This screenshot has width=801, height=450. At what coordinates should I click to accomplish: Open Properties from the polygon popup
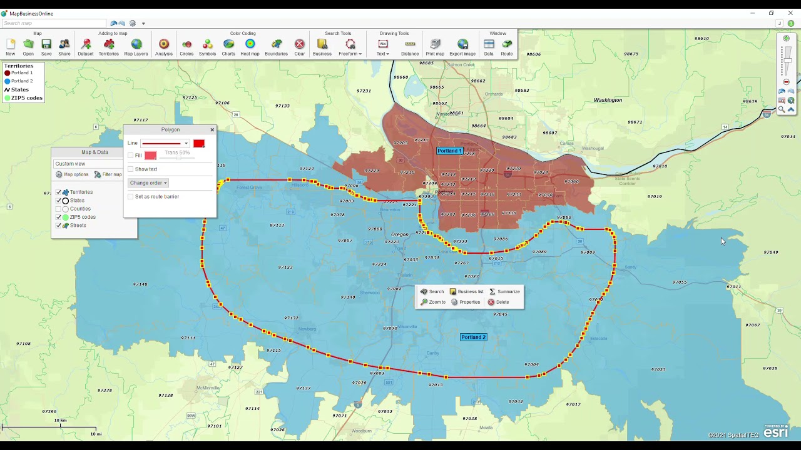click(x=466, y=302)
